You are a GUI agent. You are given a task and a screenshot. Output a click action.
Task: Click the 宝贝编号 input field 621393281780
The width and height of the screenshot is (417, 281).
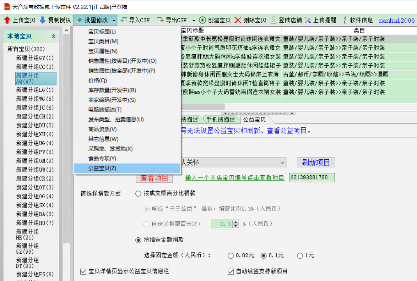click(312, 177)
